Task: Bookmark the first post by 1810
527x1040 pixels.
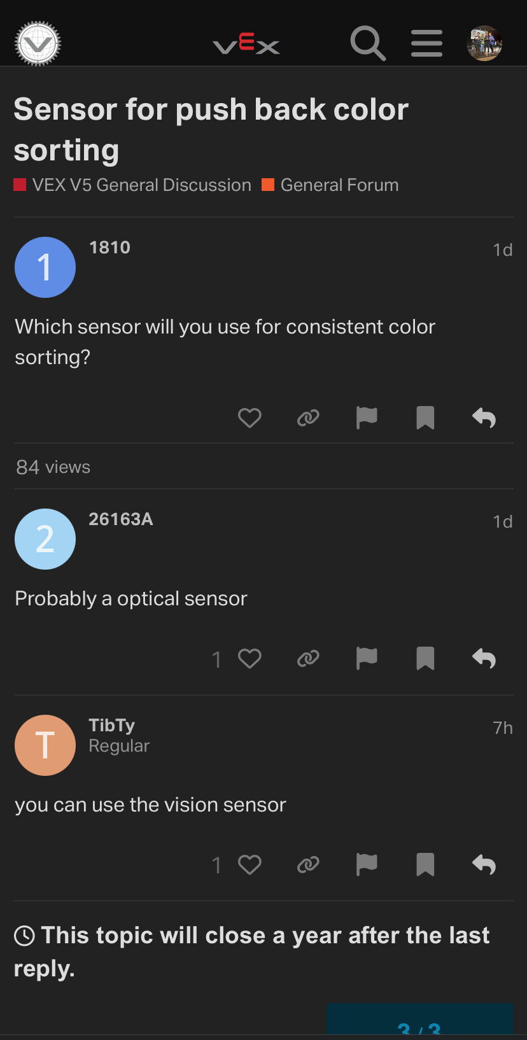Action: pos(425,418)
